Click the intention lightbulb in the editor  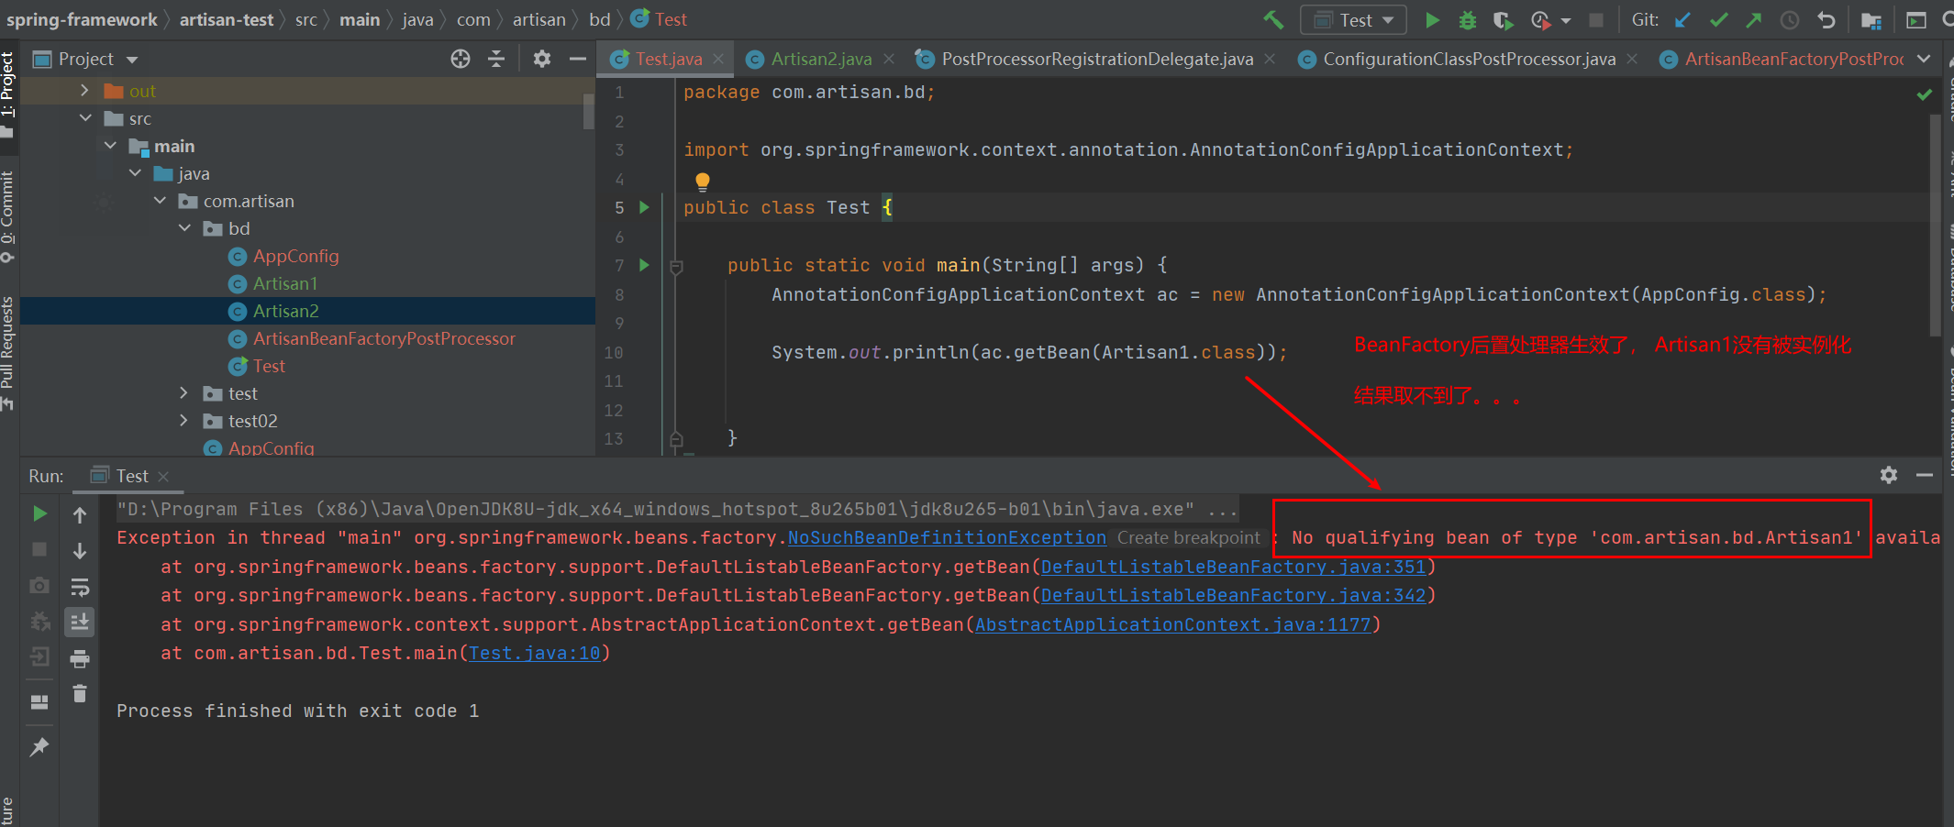(x=703, y=181)
